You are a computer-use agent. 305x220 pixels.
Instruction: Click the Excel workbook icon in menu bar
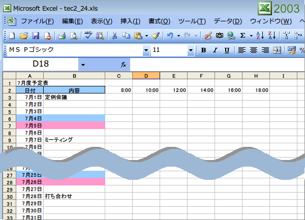[11, 21]
